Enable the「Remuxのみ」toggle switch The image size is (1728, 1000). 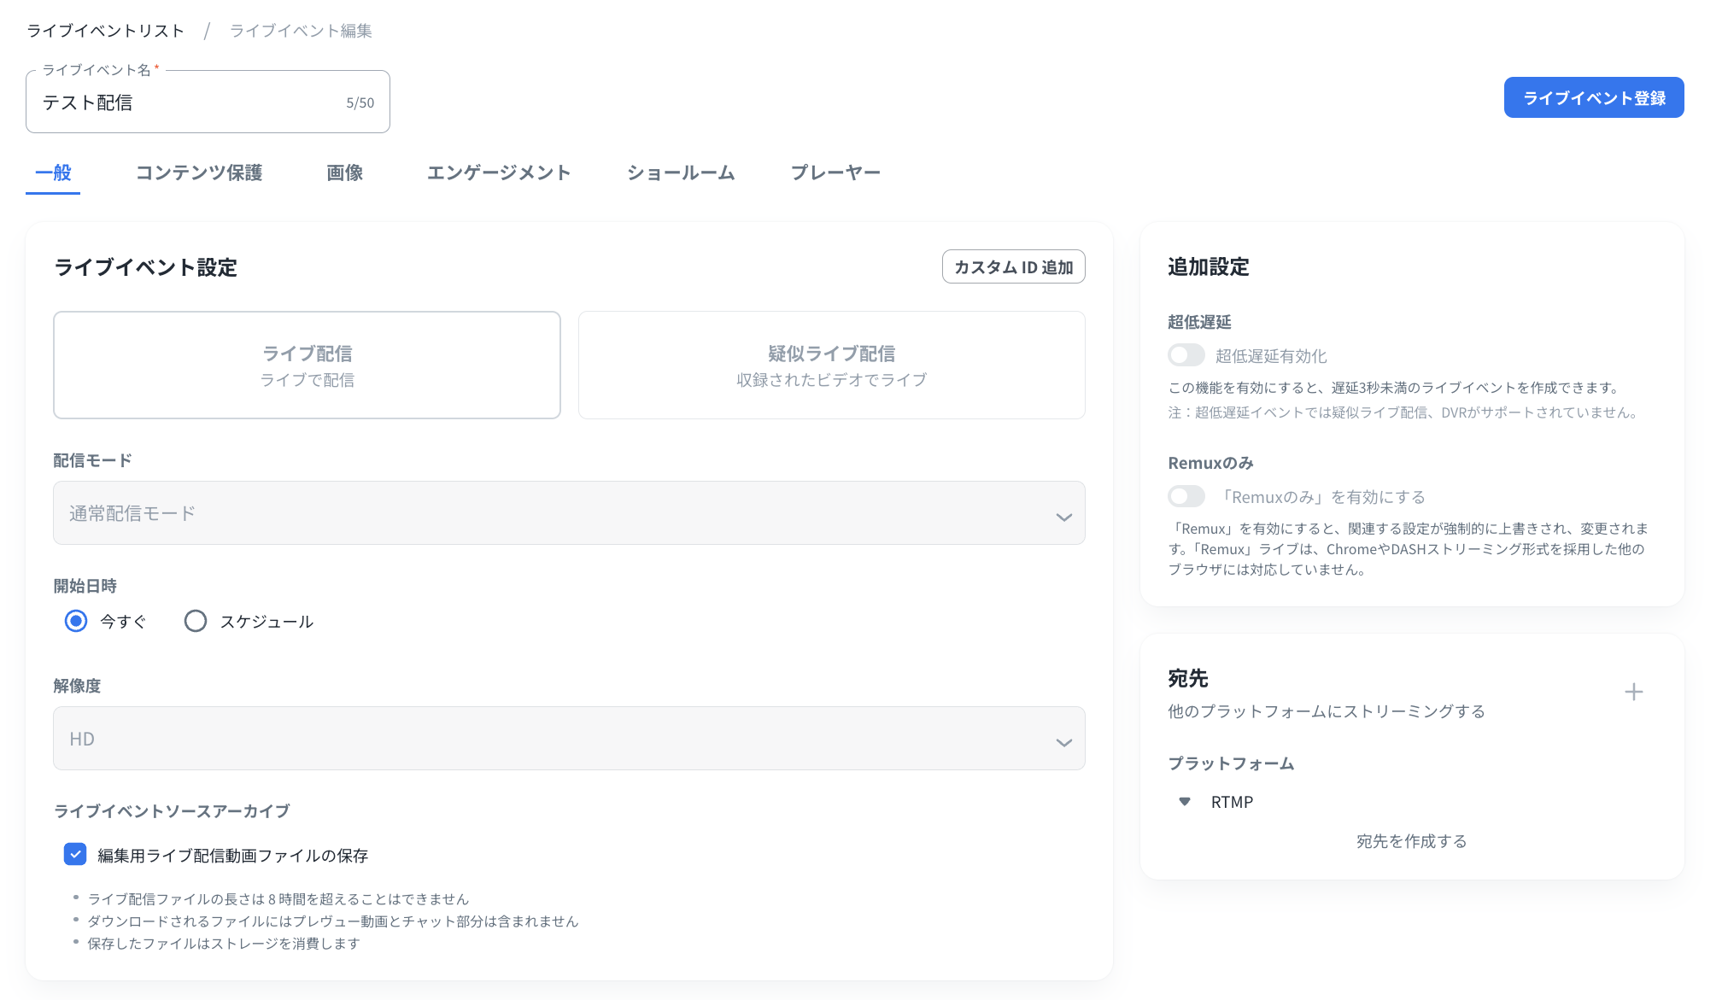point(1186,496)
